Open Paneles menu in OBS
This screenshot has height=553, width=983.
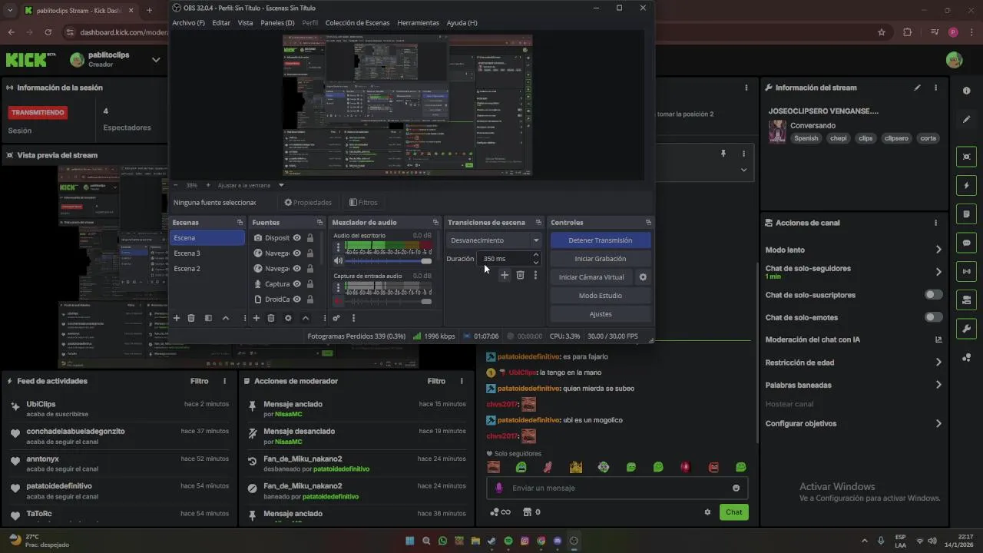click(277, 23)
